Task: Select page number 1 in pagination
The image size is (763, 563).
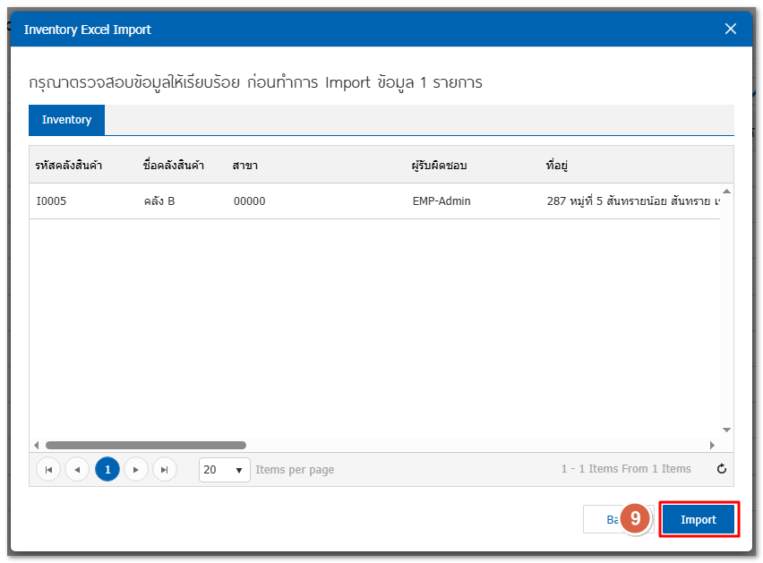Action: click(x=107, y=469)
